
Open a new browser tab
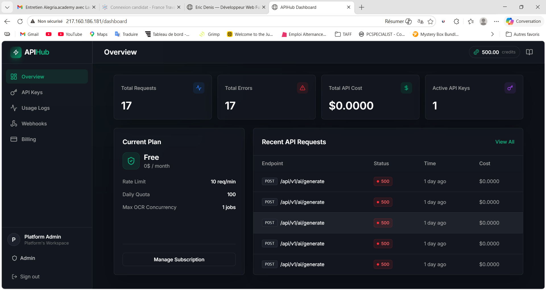point(361,7)
